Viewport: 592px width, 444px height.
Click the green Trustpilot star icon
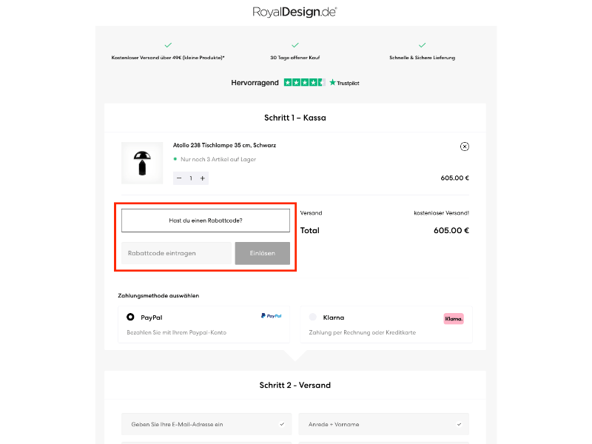[330, 83]
